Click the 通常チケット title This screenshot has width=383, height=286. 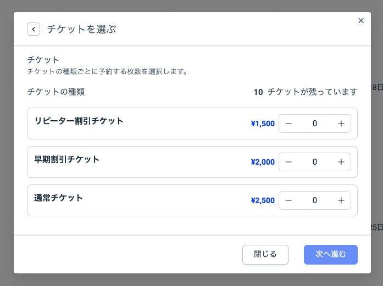coord(58,198)
